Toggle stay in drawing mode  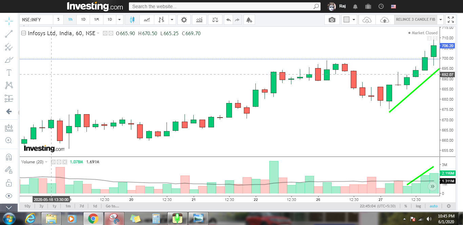point(9,170)
